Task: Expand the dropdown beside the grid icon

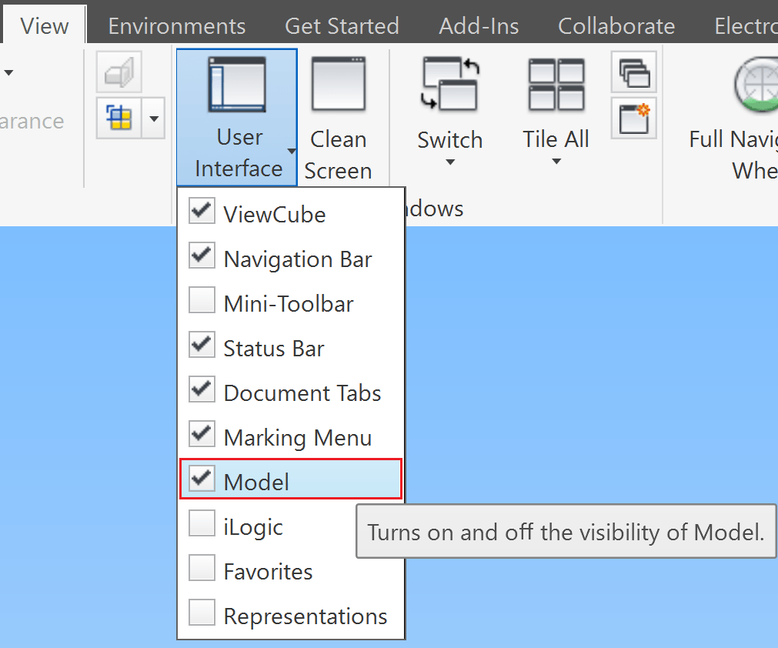Action: tap(154, 118)
